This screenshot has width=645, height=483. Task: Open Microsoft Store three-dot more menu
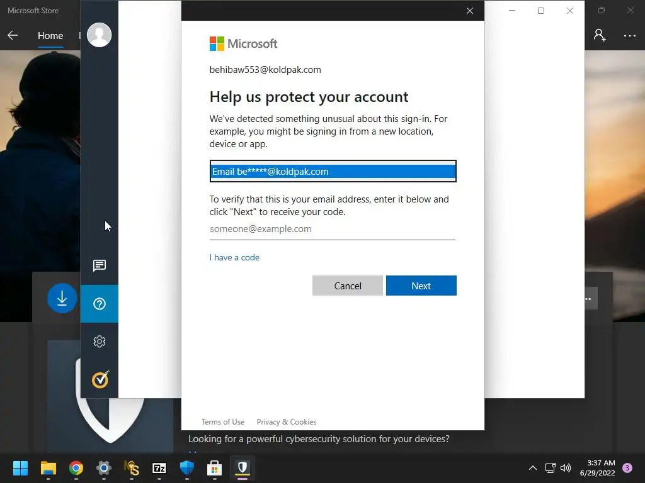pos(630,36)
